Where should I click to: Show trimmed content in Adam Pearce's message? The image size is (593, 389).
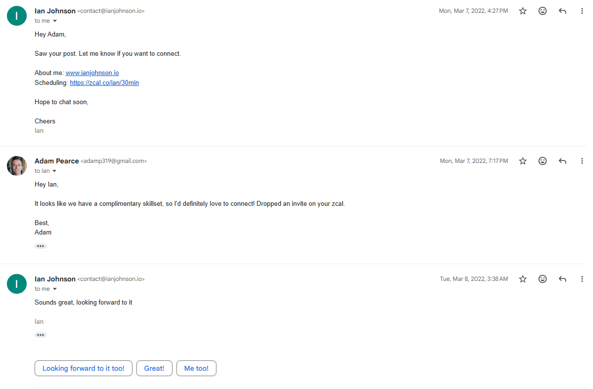[41, 246]
